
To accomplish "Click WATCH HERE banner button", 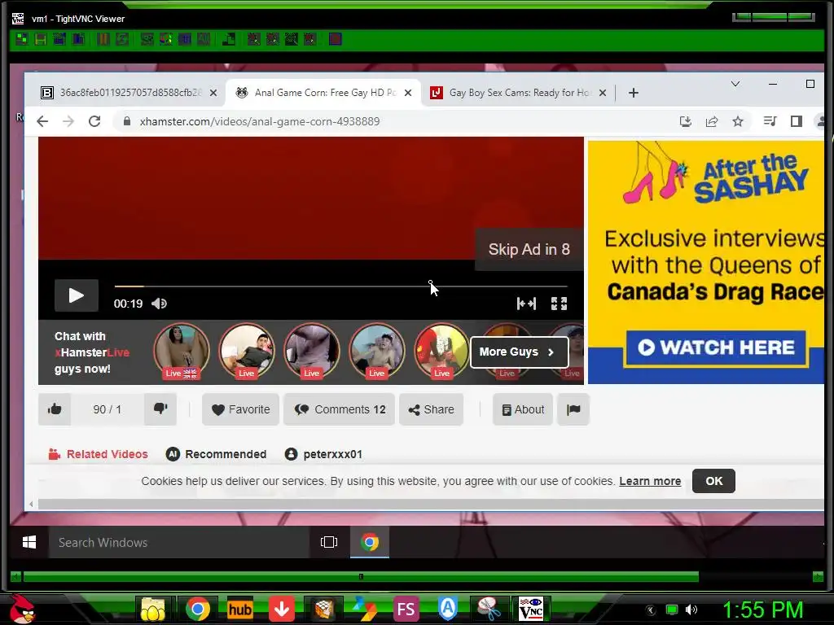I will point(717,347).
